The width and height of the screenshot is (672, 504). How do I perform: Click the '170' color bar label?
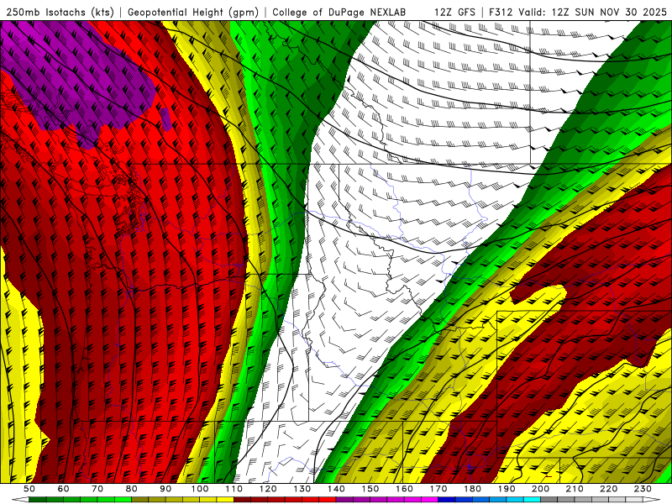[438, 489]
